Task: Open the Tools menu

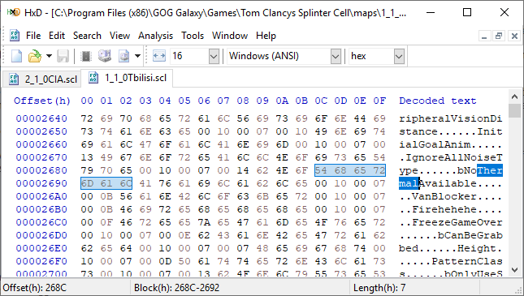Action: (193, 36)
